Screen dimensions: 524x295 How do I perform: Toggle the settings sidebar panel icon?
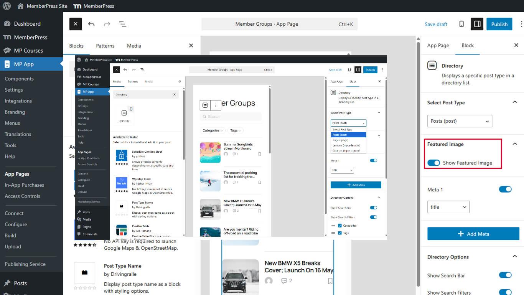pyautogui.click(x=477, y=24)
